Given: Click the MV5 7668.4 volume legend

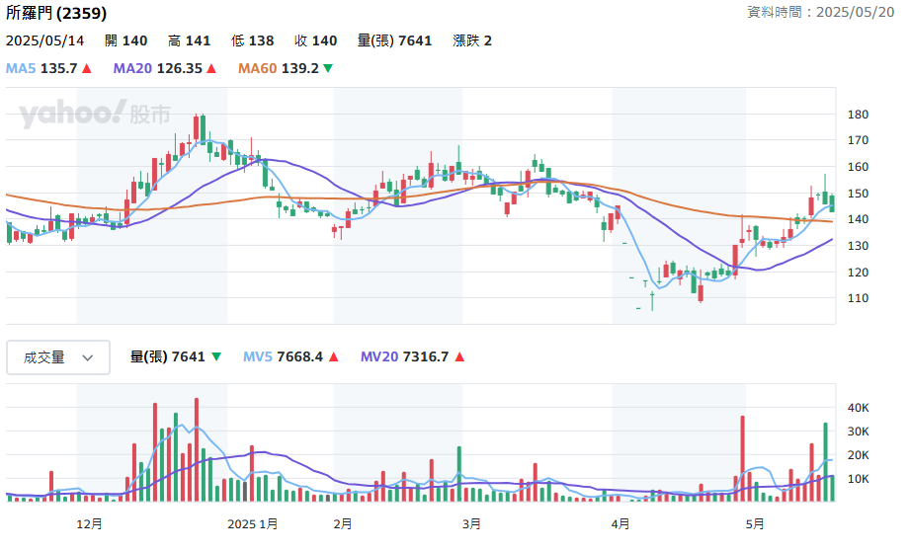Looking at the screenshot, I should click(x=283, y=356).
